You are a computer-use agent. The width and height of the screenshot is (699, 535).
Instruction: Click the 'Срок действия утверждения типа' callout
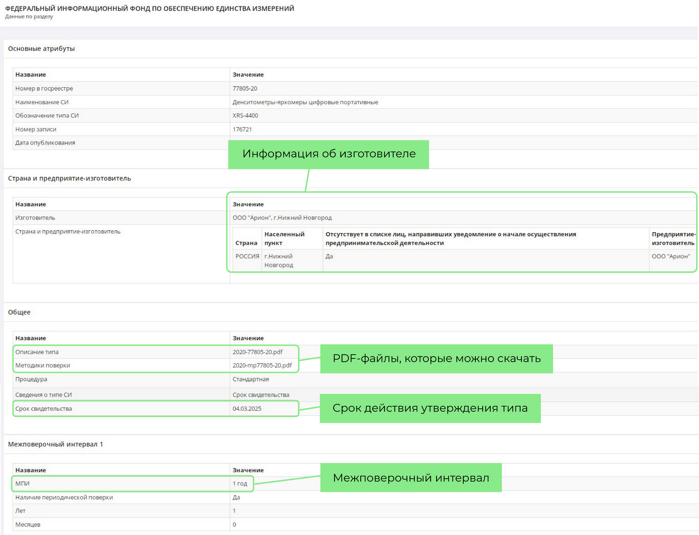tap(430, 408)
